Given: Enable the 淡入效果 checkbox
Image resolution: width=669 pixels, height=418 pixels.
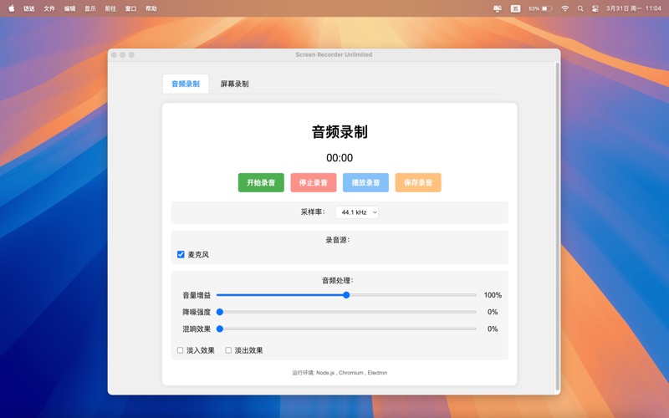Looking at the screenshot, I should [x=180, y=350].
